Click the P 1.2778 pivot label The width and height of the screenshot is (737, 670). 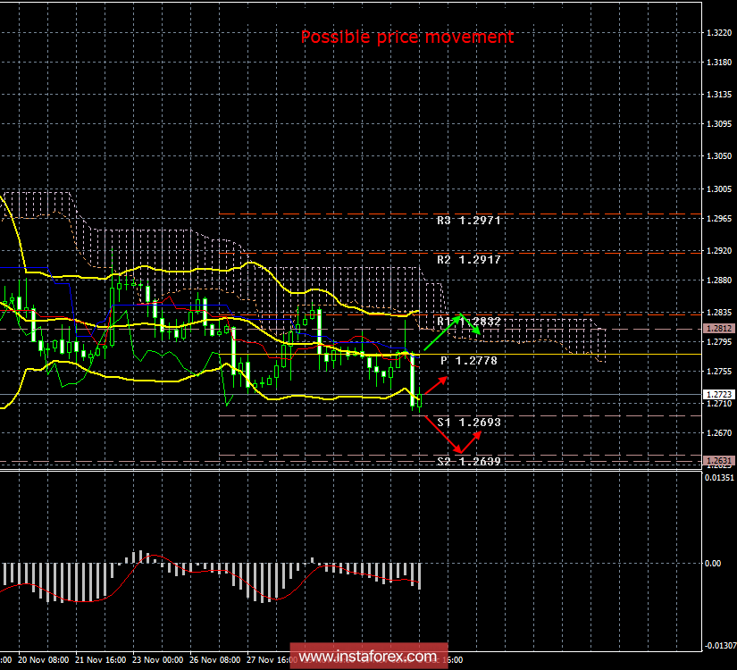tap(469, 361)
